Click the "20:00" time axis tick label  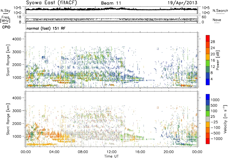[169, 152]
